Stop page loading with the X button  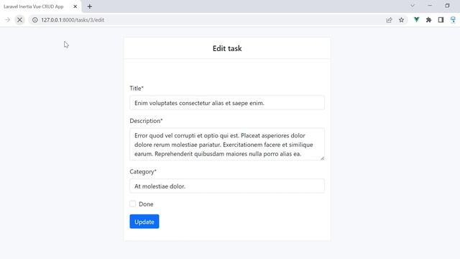tap(19, 20)
